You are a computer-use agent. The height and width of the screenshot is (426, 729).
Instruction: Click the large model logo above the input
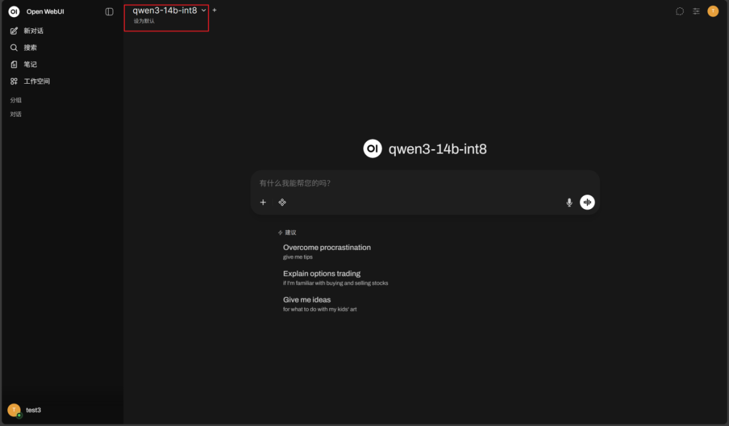[372, 148]
